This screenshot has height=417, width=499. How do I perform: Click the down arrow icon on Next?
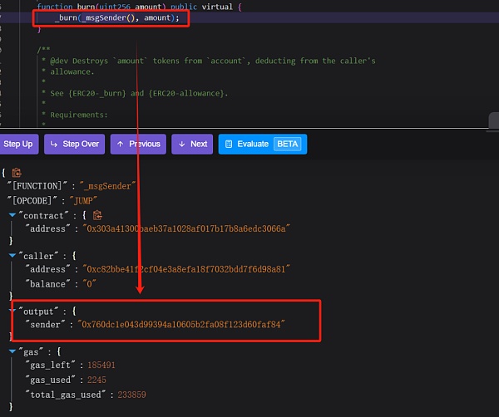pyautogui.click(x=182, y=144)
